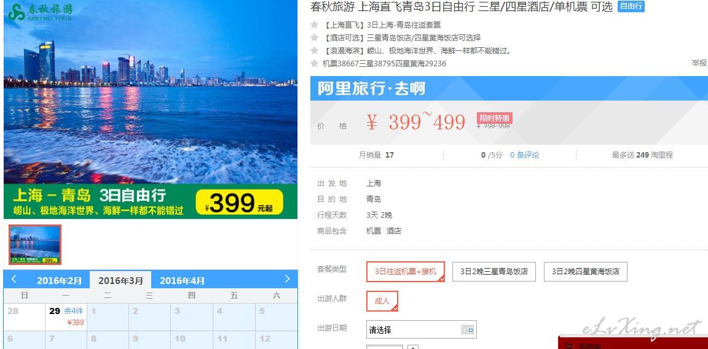Go to next month in calendar
The width and height of the screenshot is (708, 349).
coord(287,279)
